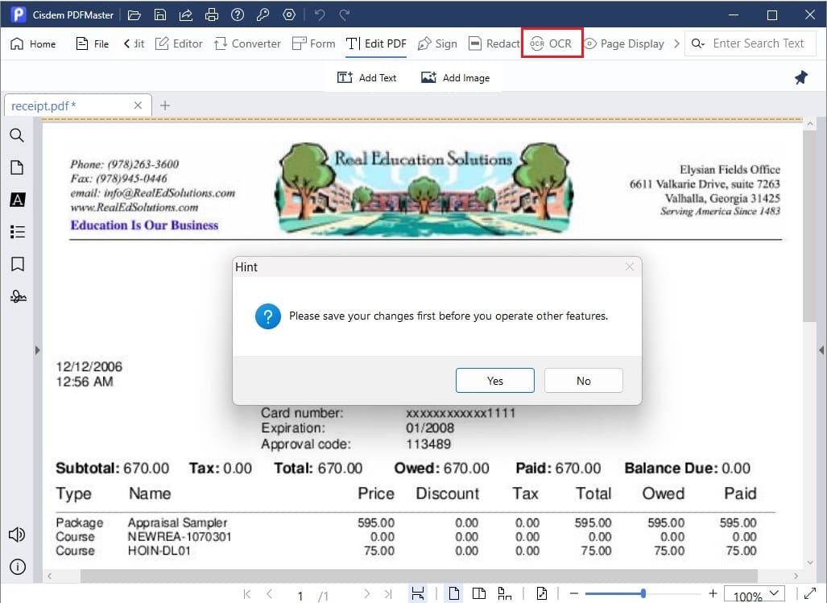Image resolution: width=827 pixels, height=603 pixels.
Task: Open the Page Display tab
Action: pos(624,43)
